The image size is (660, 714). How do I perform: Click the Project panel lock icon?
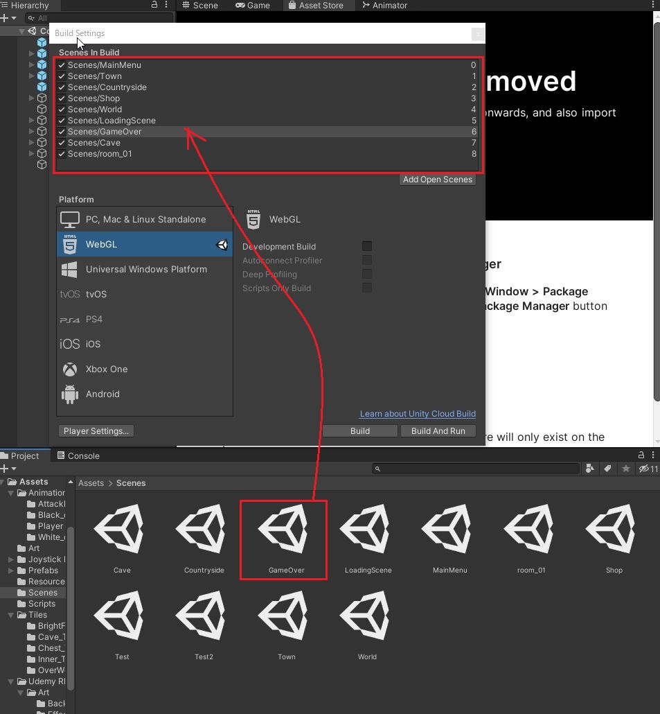tap(641, 455)
